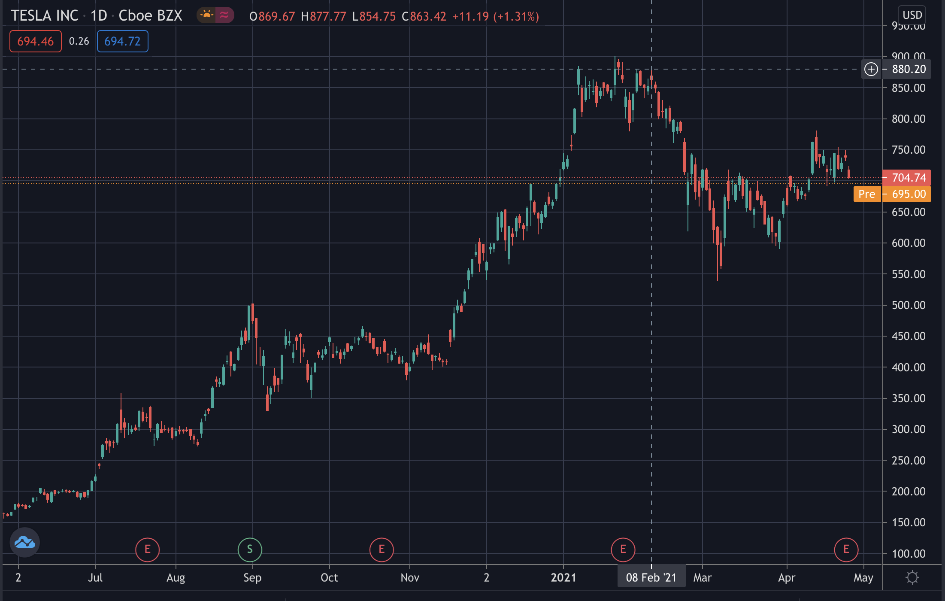
Task: Click the 704.74 last price label
Action: [907, 178]
